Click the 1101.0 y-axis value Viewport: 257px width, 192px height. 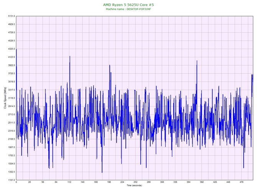pyautogui.click(x=12, y=180)
